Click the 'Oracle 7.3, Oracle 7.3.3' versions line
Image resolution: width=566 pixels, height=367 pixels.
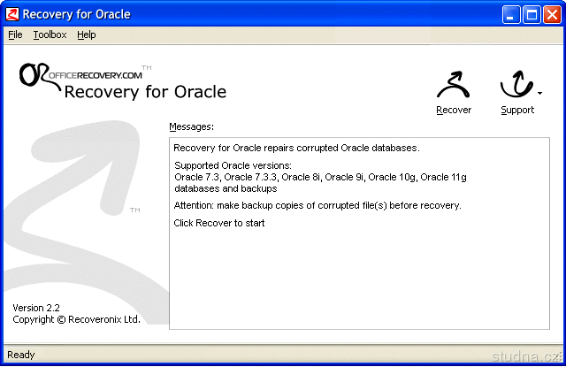320,177
